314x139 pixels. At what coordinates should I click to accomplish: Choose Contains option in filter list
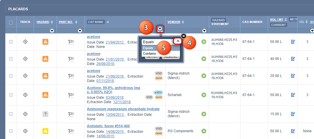[161, 53]
